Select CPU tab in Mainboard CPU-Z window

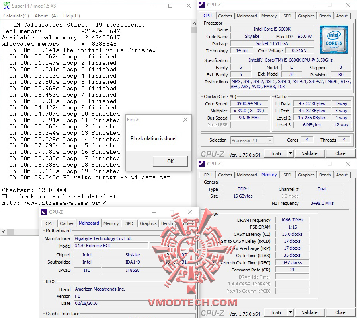pos(49,223)
